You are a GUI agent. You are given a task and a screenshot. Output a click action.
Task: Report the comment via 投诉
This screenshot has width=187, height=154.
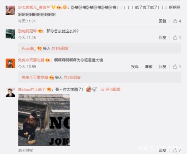pyautogui.click(x=135, y=67)
